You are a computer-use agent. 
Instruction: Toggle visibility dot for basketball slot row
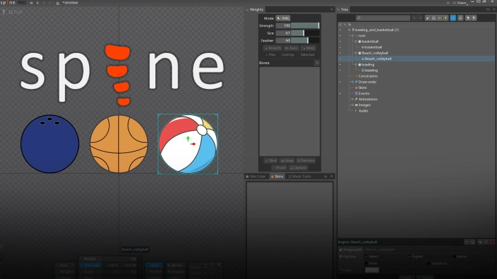click(x=340, y=41)
